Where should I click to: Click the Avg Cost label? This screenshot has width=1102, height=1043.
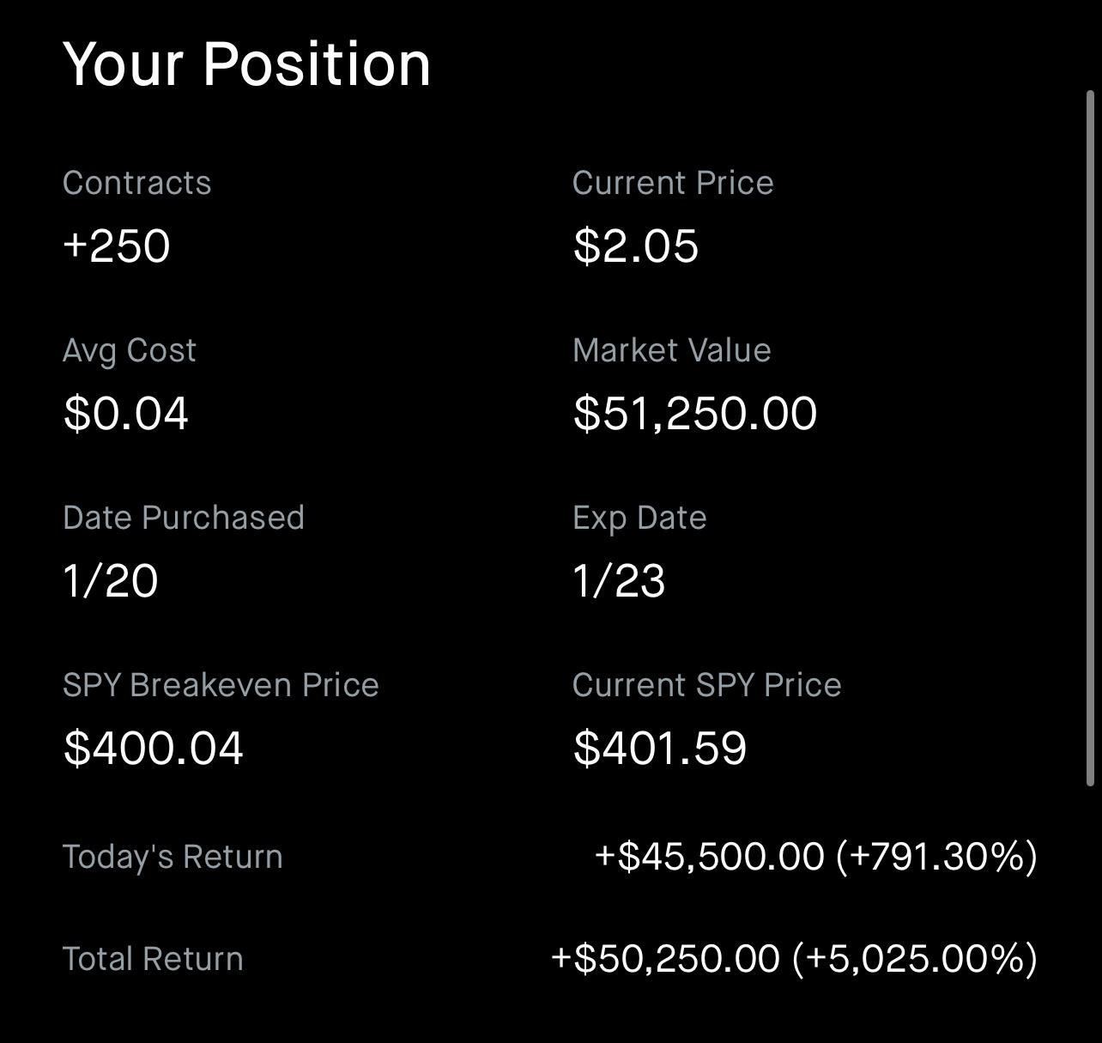[x=130, y=350]
